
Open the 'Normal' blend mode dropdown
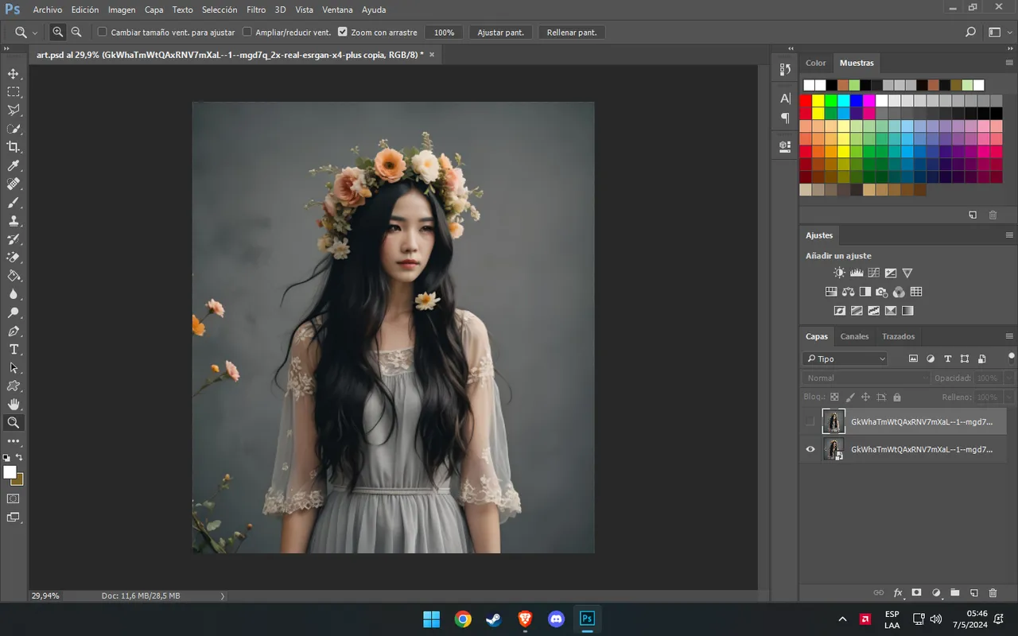click(x=865, y=378)
